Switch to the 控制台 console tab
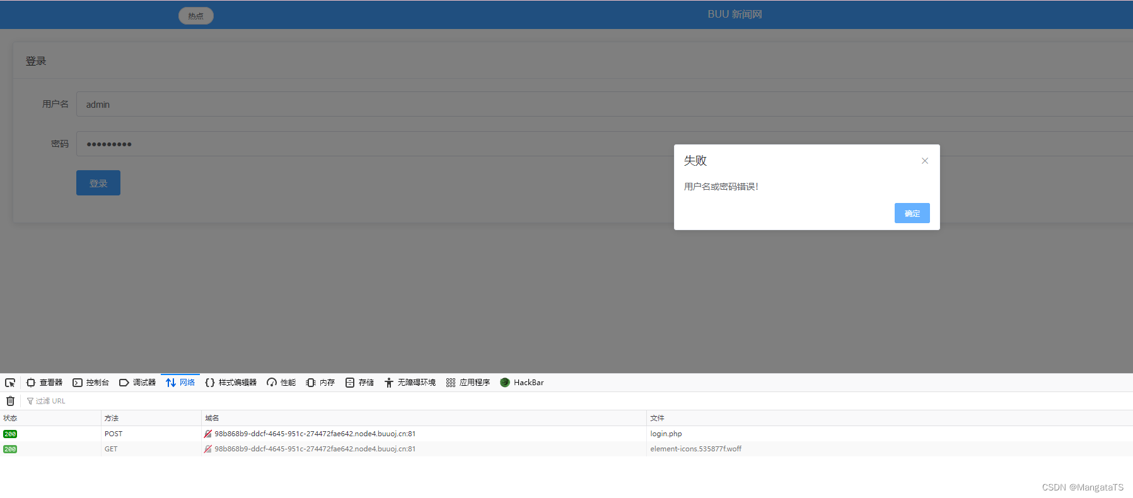 click(91, 383)
